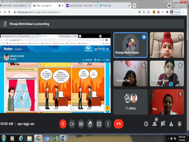Open File Explorer folder on taskbar
This screenshot has height=142, width=189.
[29, 138]
